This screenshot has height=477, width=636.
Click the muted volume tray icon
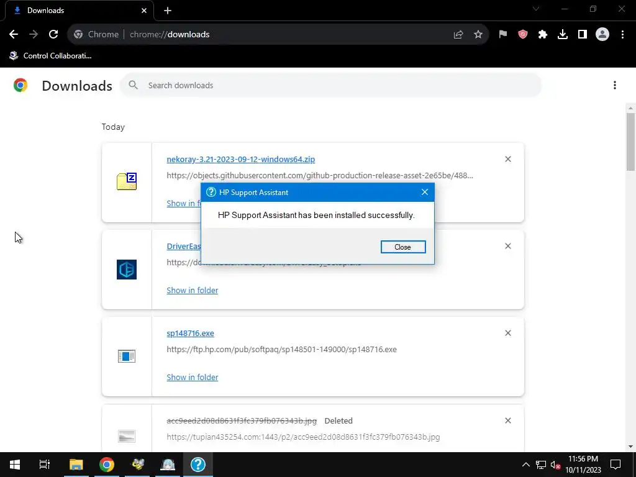(x=556, y=465)
